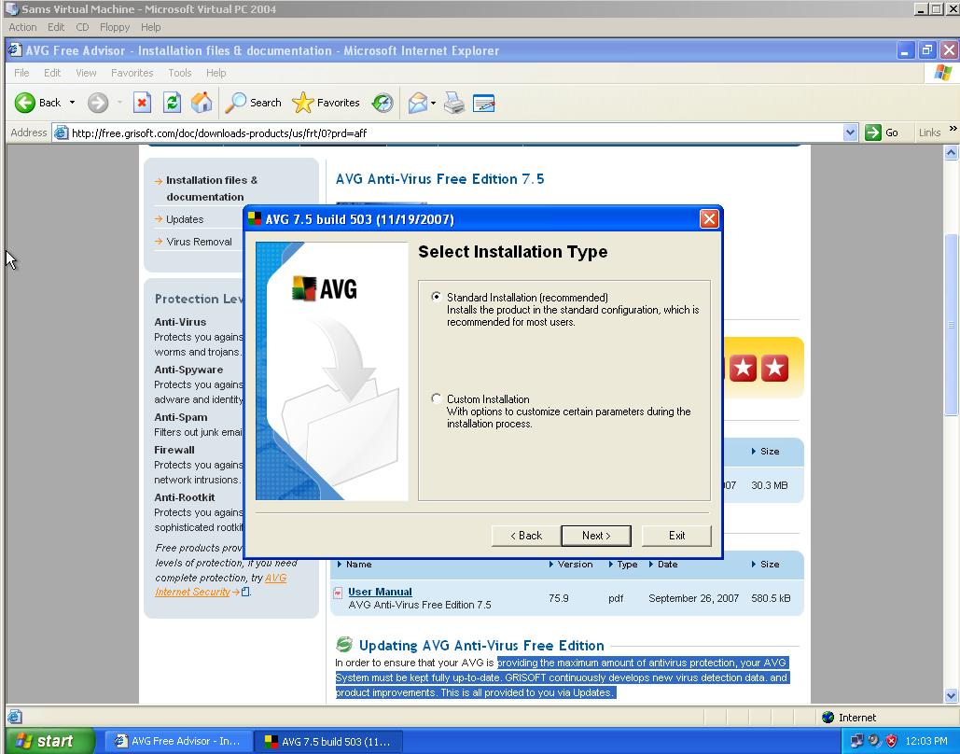Open the Mail dropdown arrow
This screenshot has height=754, width=960.
tap(434, 103)
